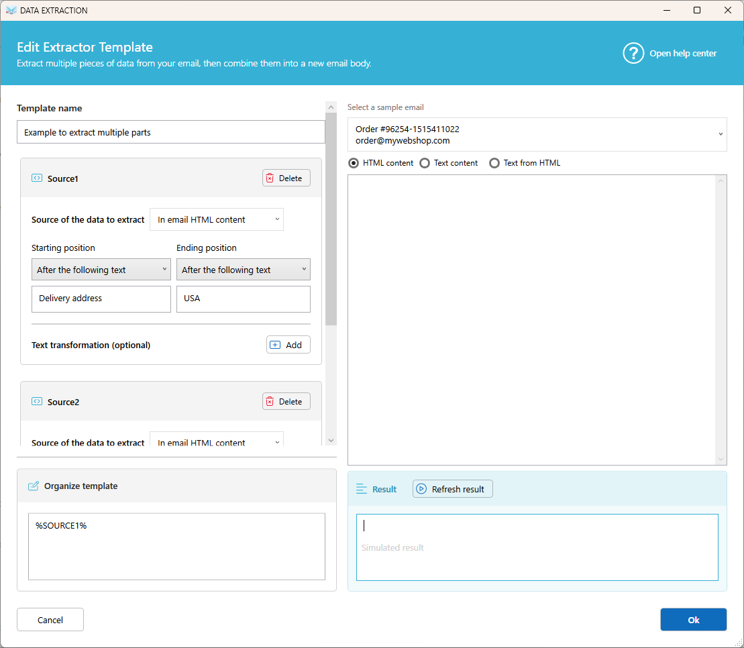Select the Text from HTML radio button
Viewport: 744px width, 648px height.
[494, 163]
